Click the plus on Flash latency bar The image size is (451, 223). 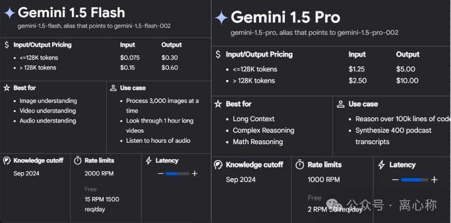pyautogui.click(x=195, y=174)
